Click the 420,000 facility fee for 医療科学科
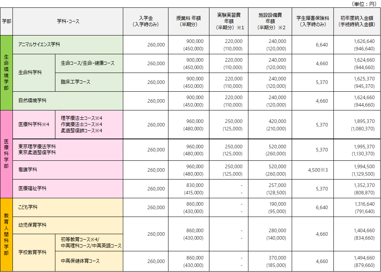 [277, 121]
